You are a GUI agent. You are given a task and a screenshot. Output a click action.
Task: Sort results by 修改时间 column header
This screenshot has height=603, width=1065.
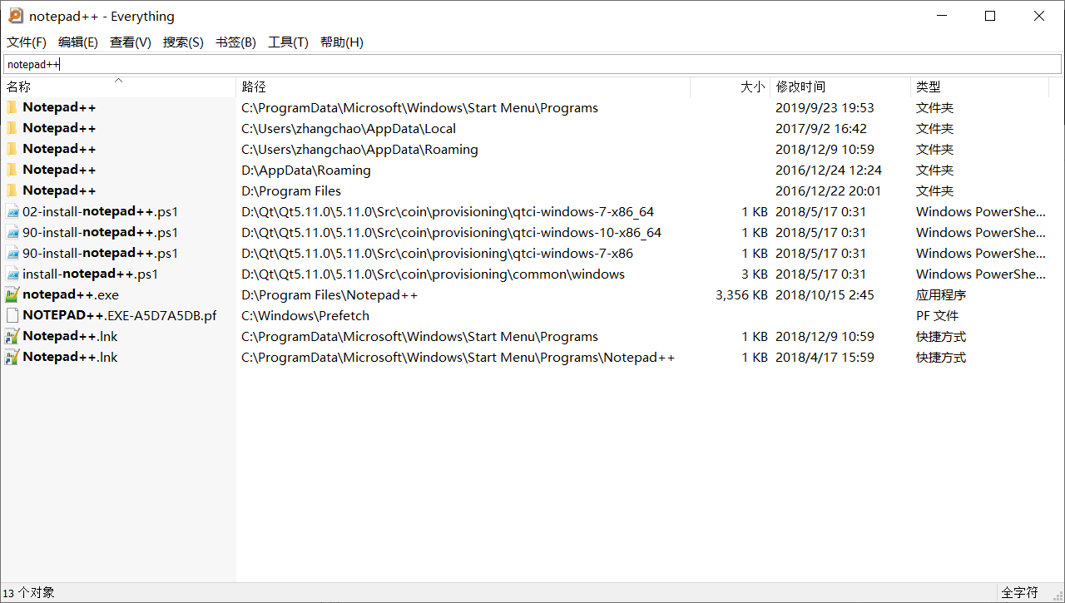tap(840, 86)
